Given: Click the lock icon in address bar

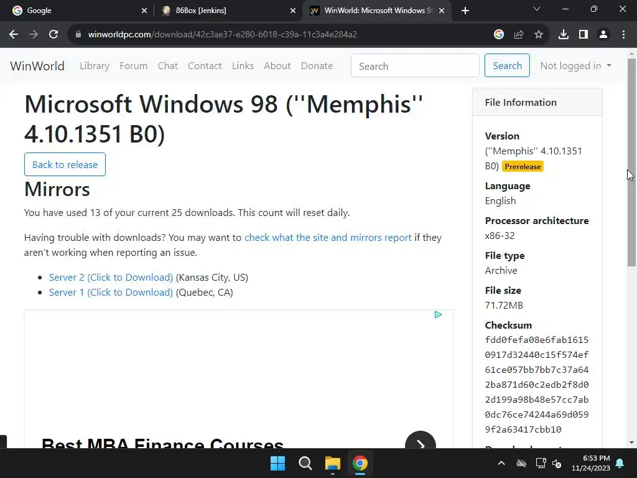Looking at the screenshot, I should pyautogui.click(x=78, y=35).
